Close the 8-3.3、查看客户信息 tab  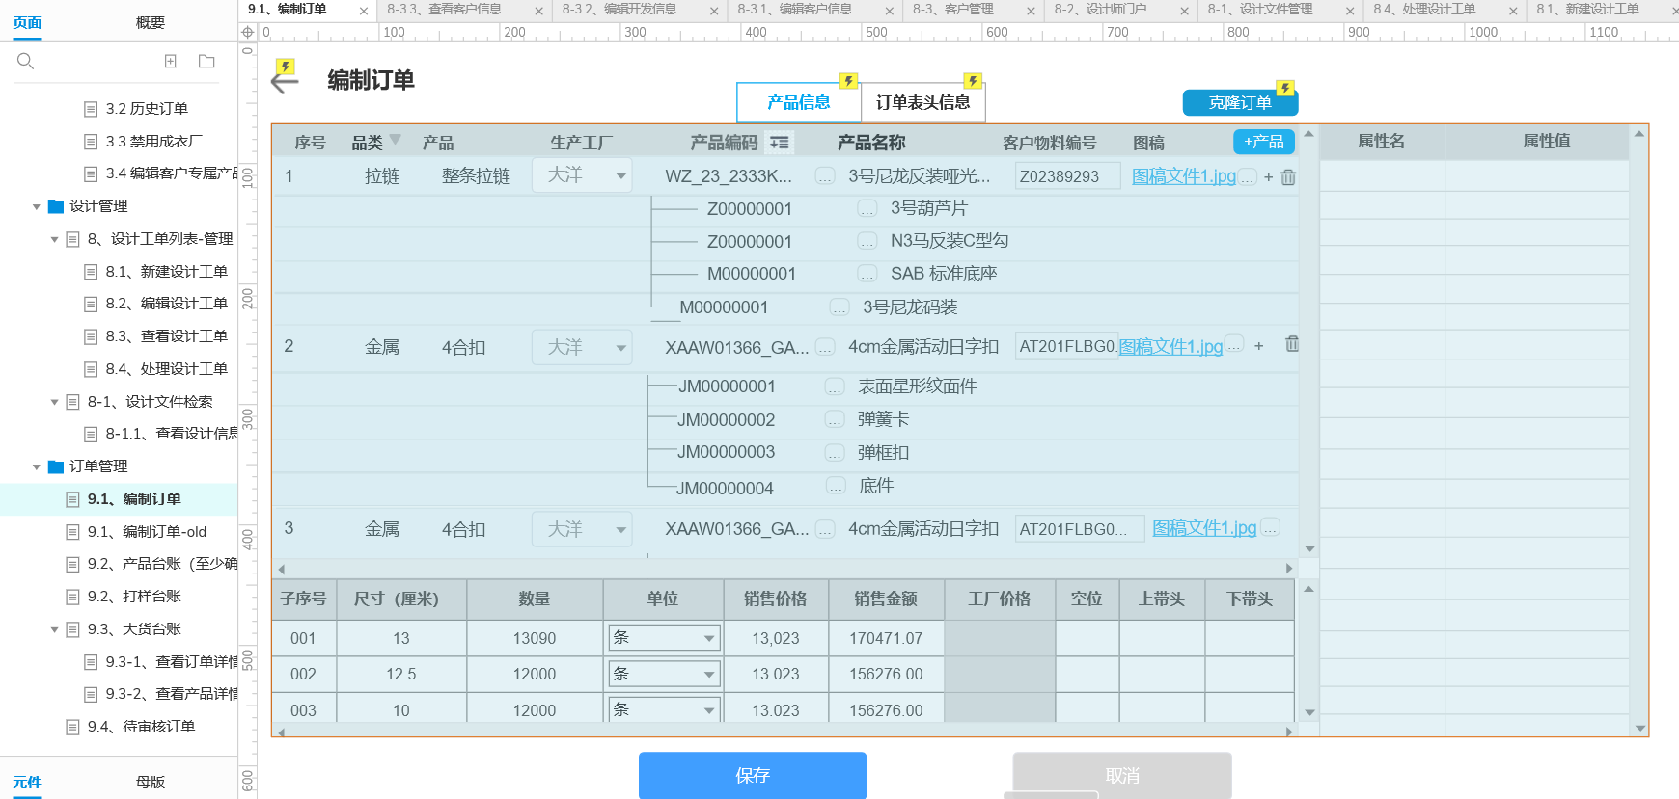click(x=538, y=11)
